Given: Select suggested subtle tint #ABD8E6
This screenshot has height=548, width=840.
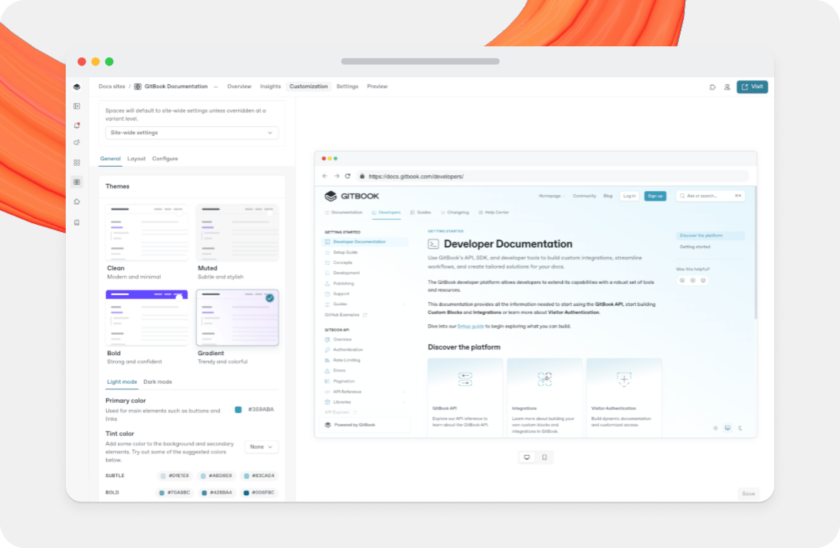Looking at the screenshot, I should pos(217,476).
